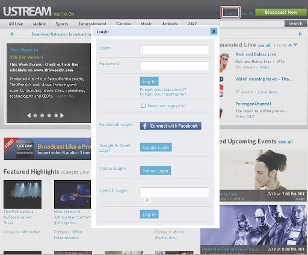Viewport: 308px width, 255px height.
Task: Open Digital LA Digital Comics Panel thumbnail
Action: pos(253,229)
